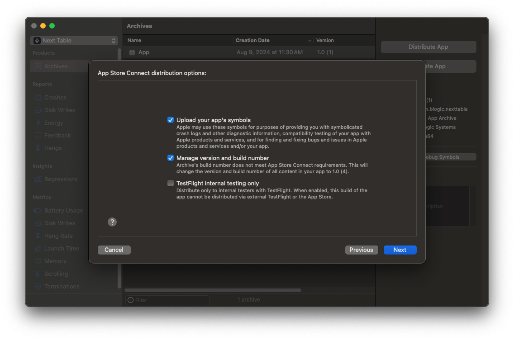Click the Filter field at the bottom
514x340 pixels.
167,300
